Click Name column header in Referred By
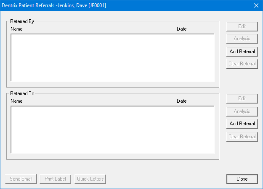Image resolution: width=263 pixels, height=189 pixels. tap(16, 29)
